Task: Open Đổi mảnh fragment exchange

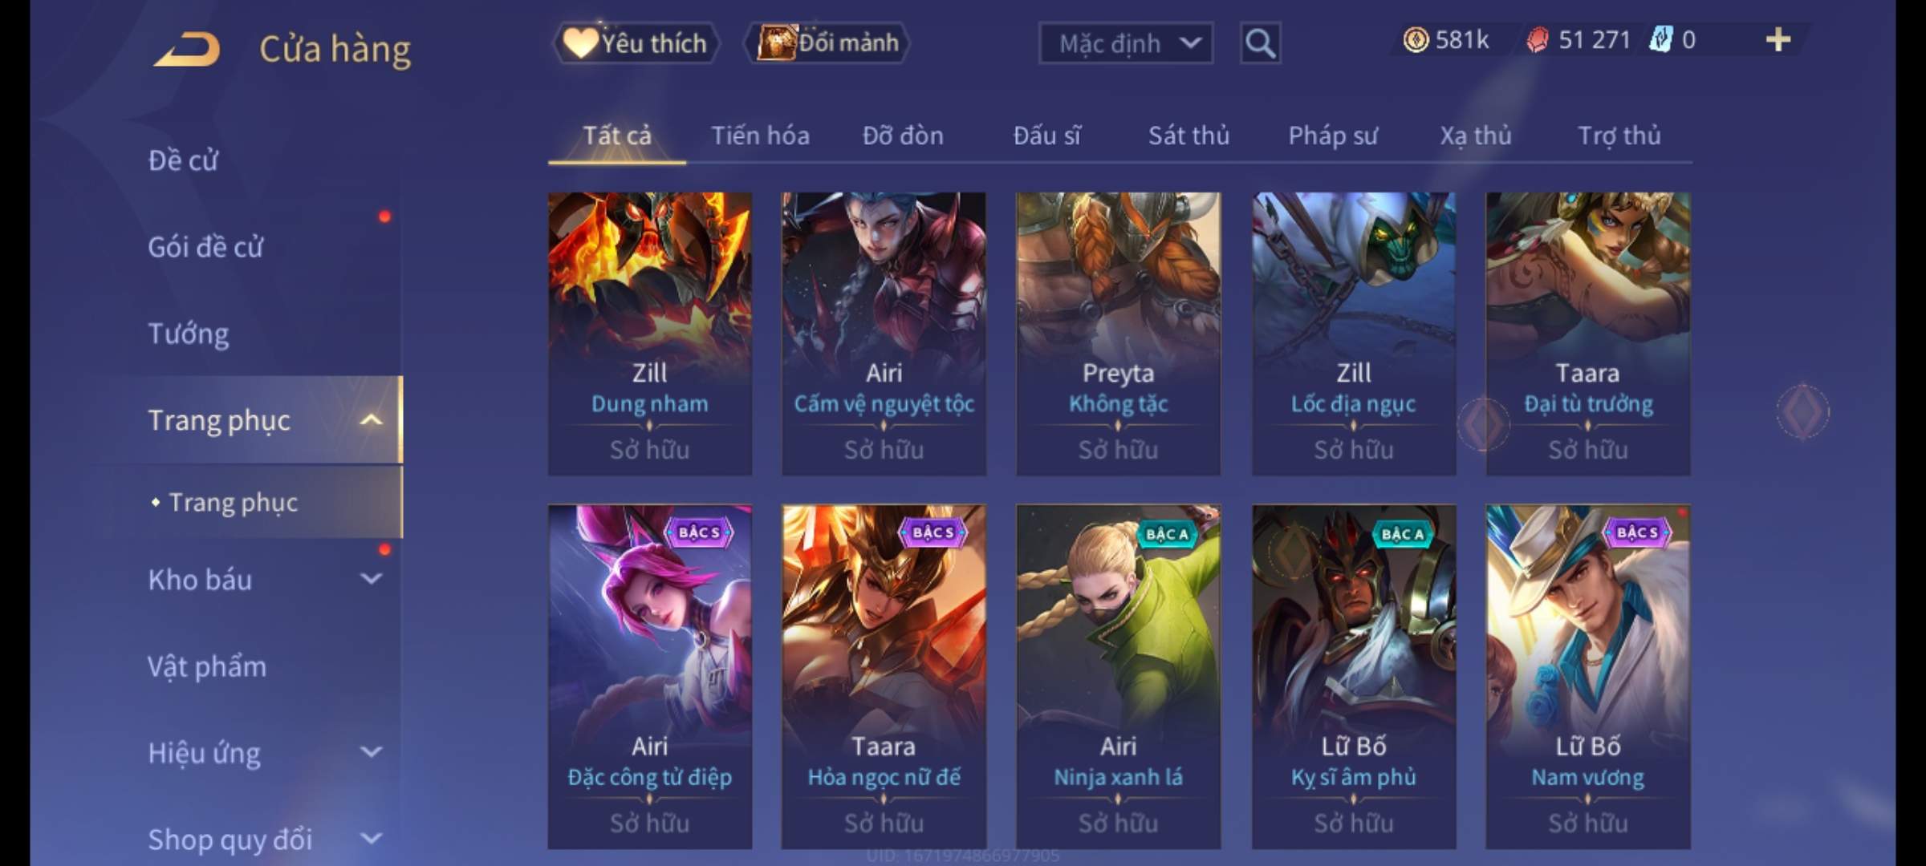Action: click(827, 42)
